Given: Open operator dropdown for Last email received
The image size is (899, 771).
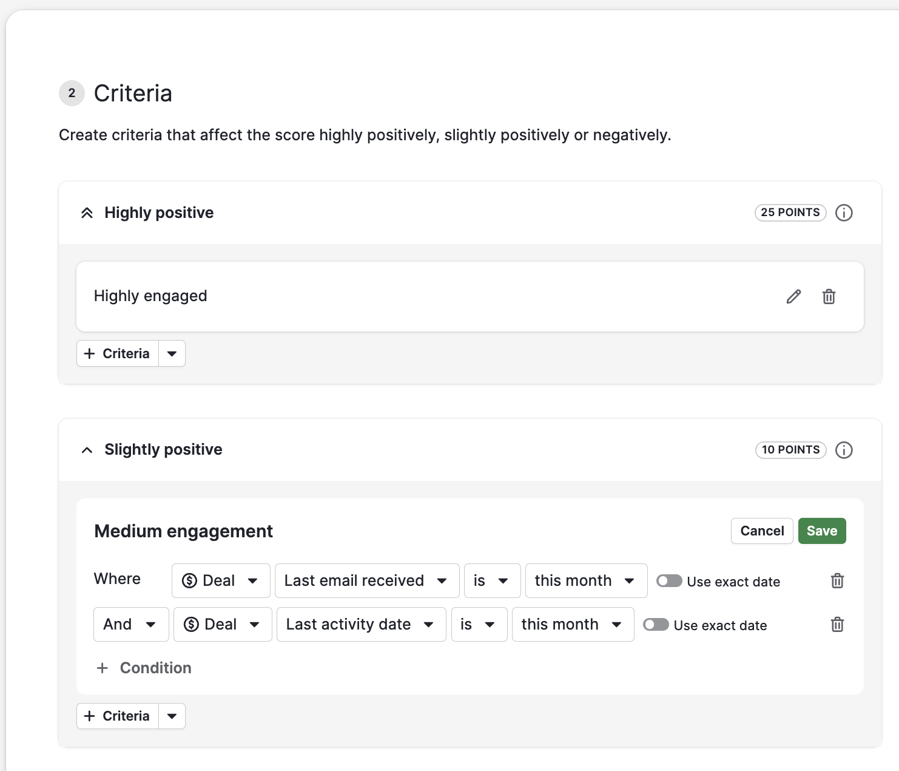Looking at the screenshot, I should click(492, 581).
